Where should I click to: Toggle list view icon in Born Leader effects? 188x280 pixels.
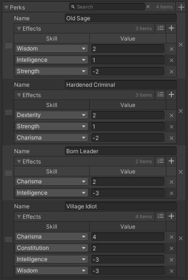tap(160, 161)
